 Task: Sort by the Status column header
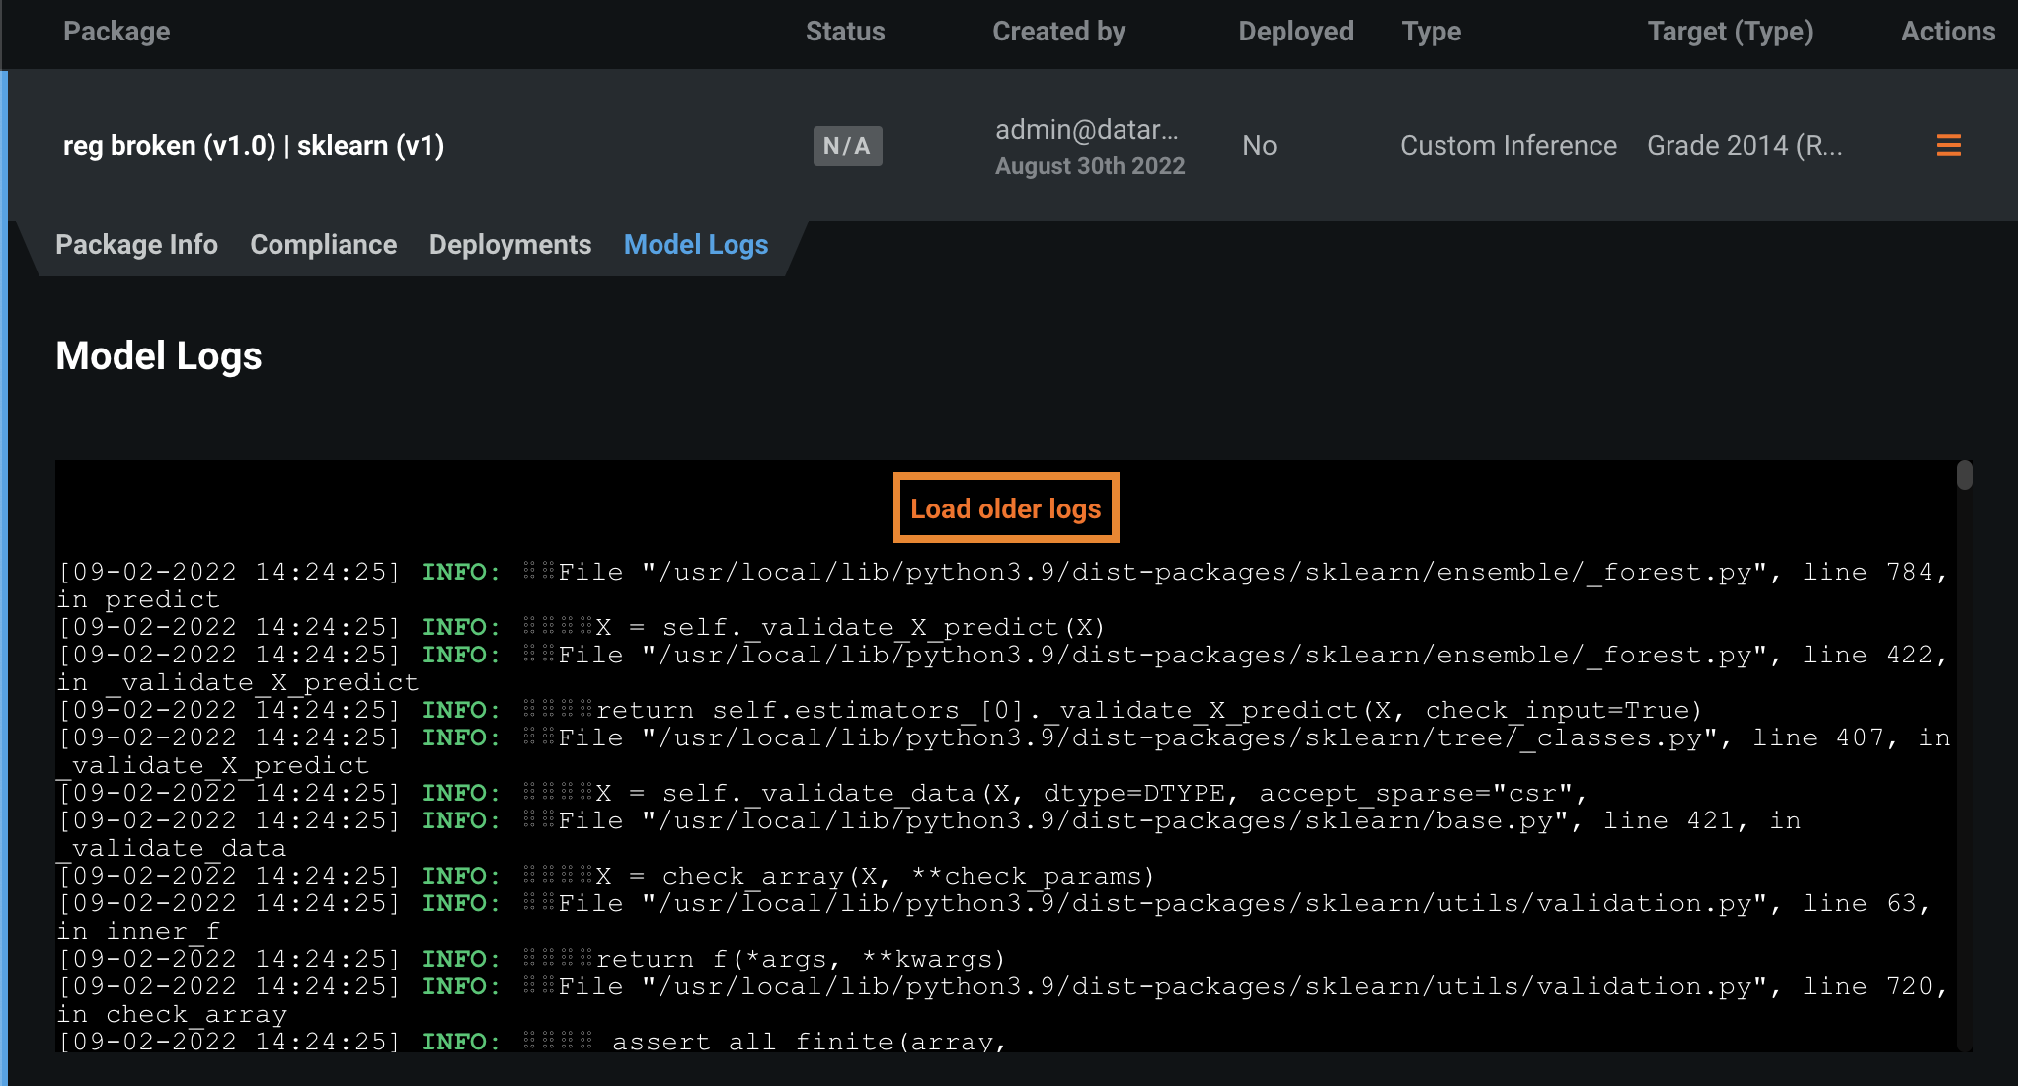coord(844,32)
